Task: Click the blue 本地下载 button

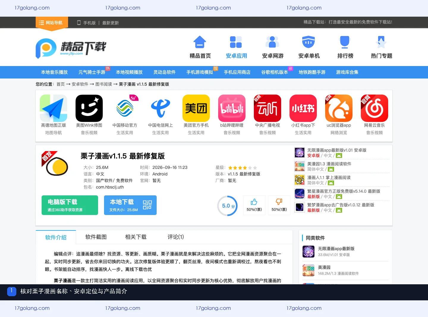Action: tap(130, 205)
